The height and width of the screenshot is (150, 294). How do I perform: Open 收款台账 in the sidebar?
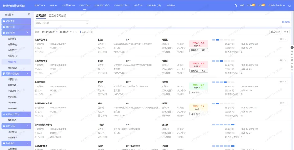[12, 97]
